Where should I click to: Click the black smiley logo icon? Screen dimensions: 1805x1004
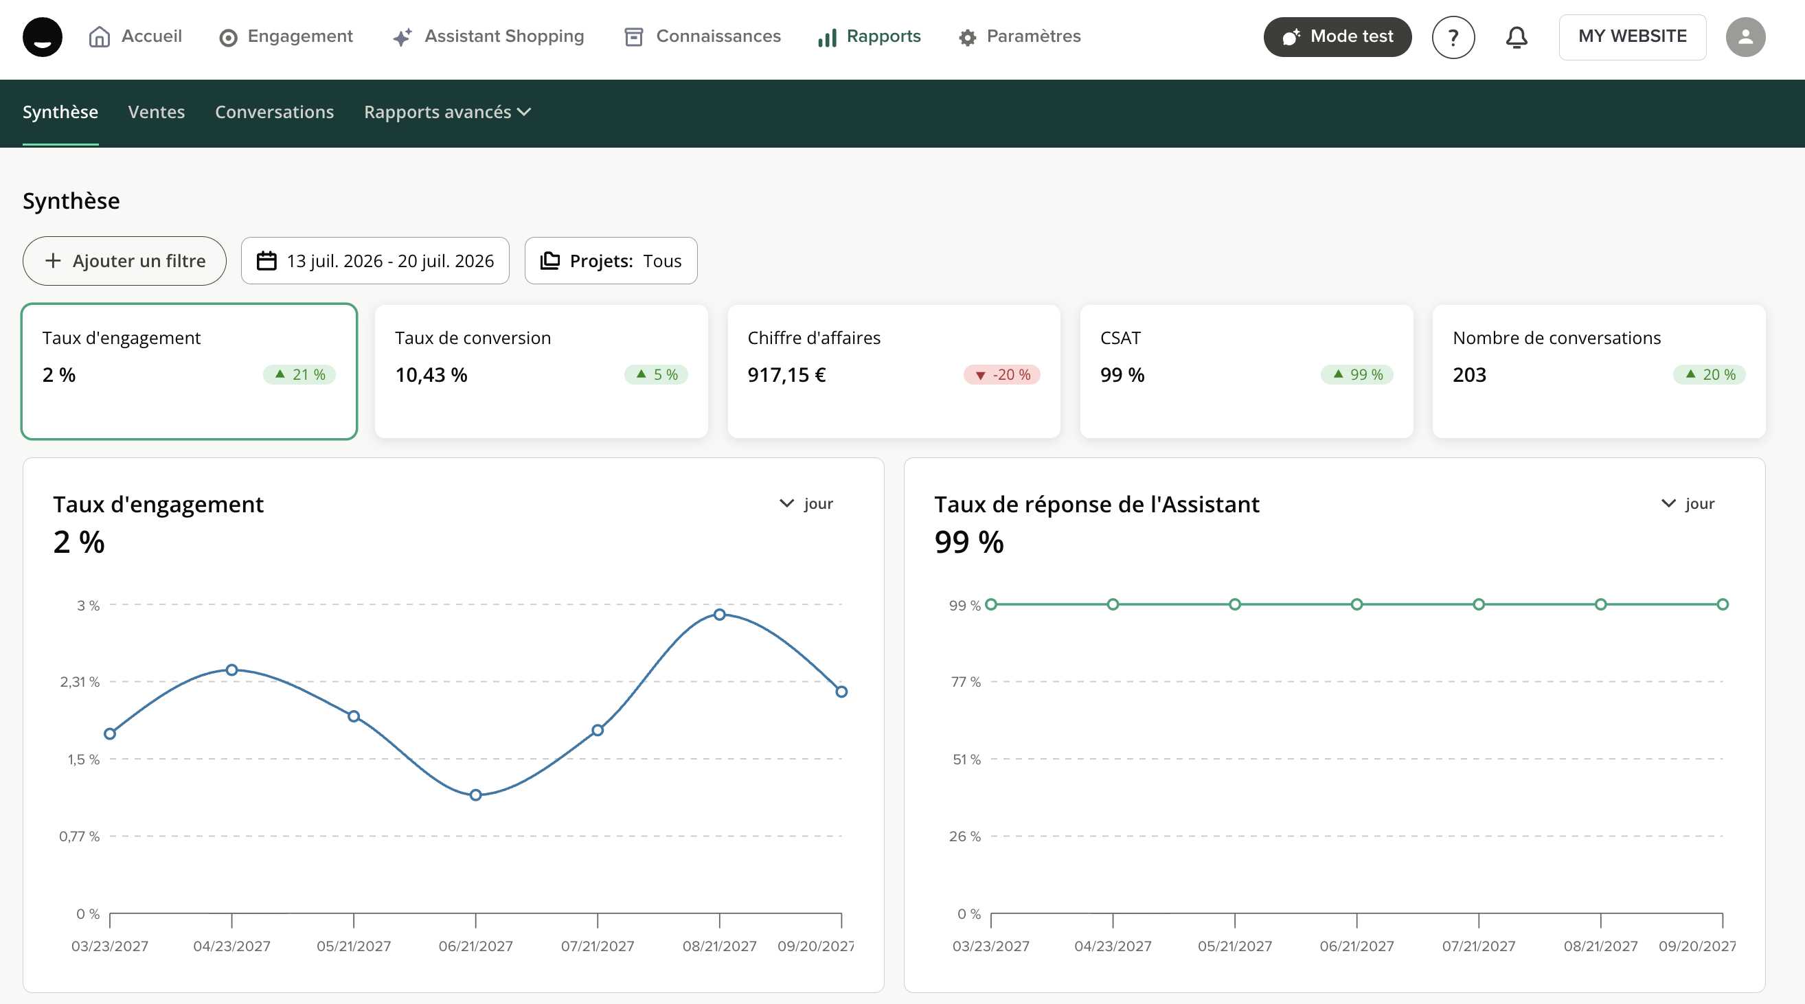(x=42, y=36)
